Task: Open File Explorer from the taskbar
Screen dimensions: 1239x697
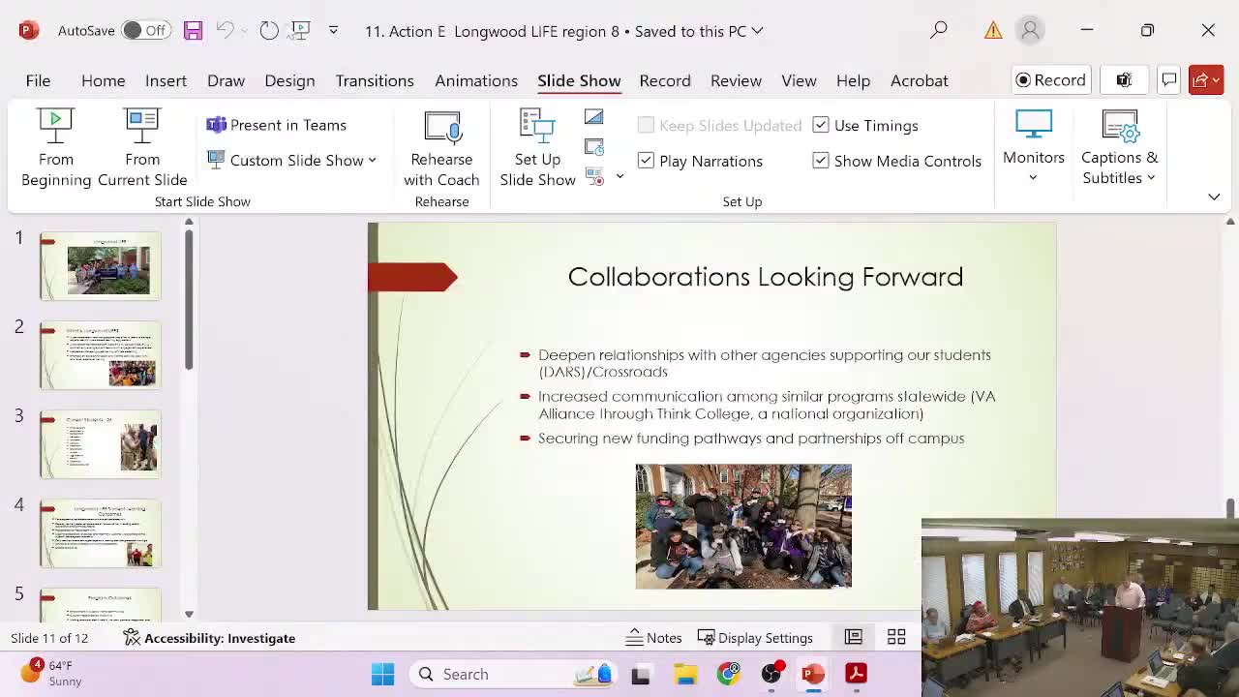Action: [685, 674]
